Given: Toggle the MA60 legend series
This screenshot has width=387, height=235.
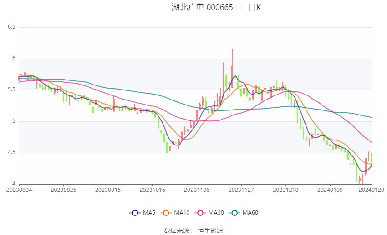Looking at the screenshot, I should tap(244, 213).
